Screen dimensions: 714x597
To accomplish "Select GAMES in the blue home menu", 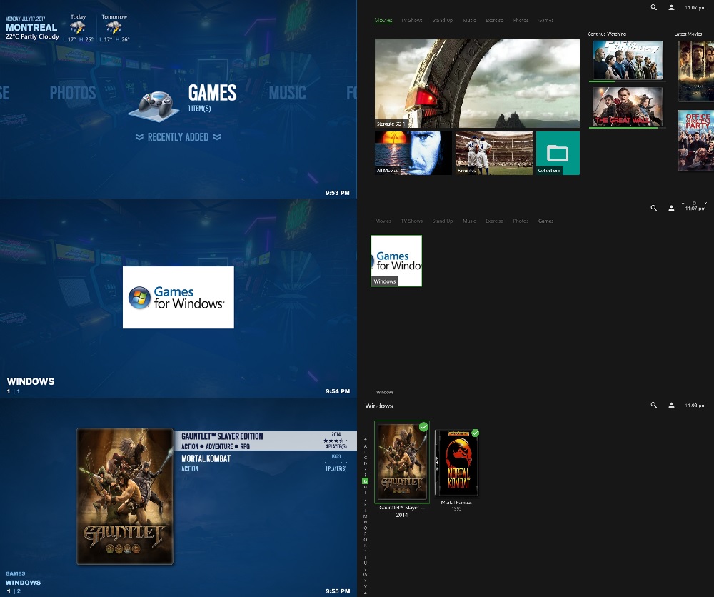I will click(213, 92).
